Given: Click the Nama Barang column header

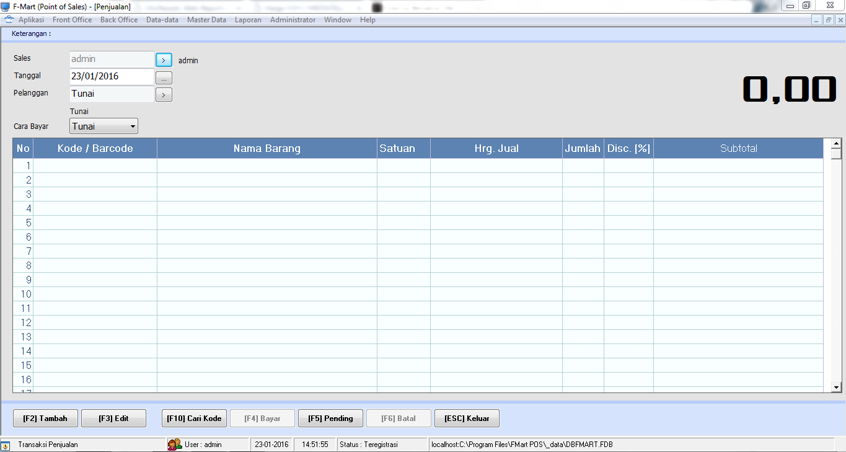Looking at the screenshot, I should tap(267, 148).
